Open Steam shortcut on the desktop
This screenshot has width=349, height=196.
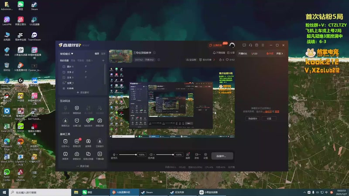tap(34, 6)
